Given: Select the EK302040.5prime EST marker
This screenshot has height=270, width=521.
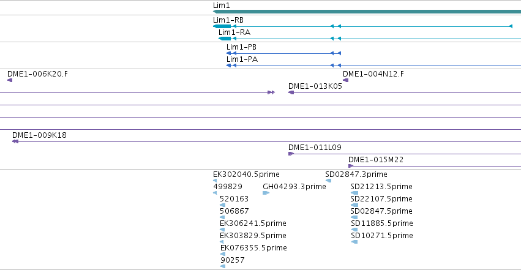Looking at the screenshot, I should point(215,181).
